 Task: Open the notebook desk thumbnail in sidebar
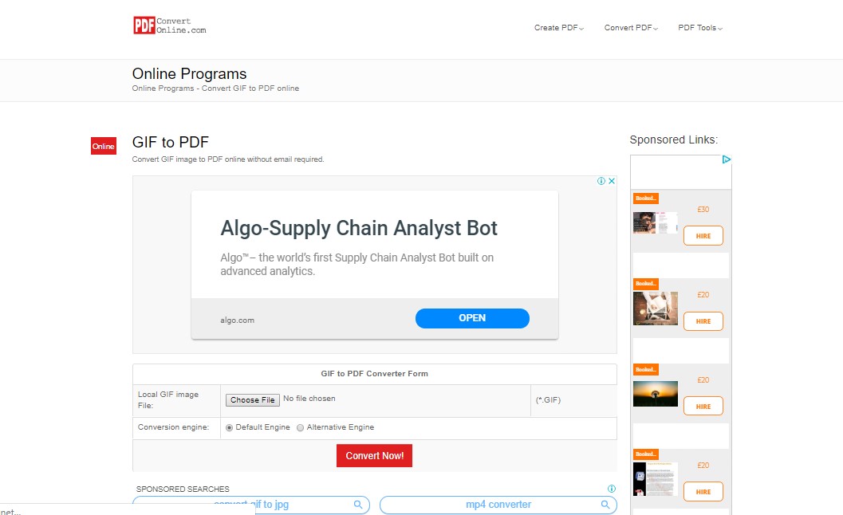coord(656,309)
